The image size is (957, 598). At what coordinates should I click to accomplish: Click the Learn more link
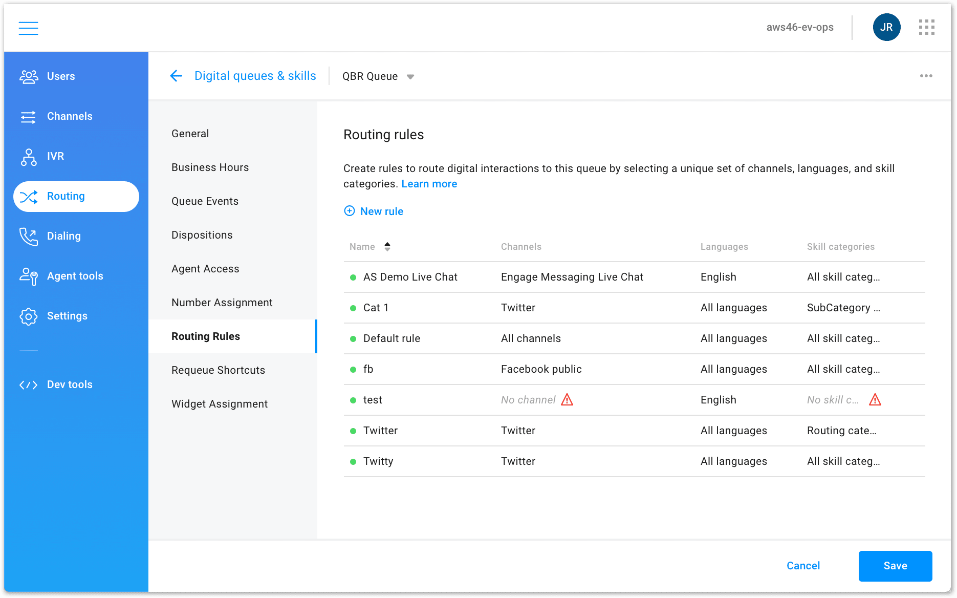click(429, 183)
